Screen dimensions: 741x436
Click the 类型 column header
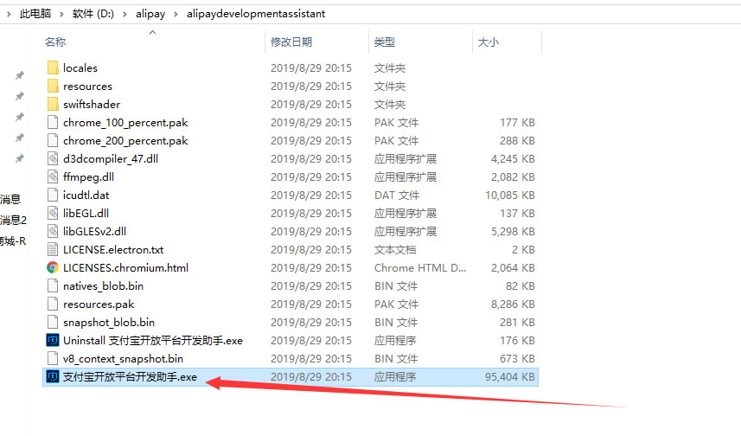(384, 42)
